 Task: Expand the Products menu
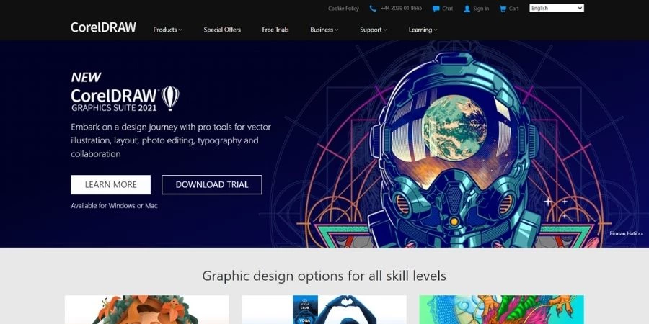(x=167, y=30)
